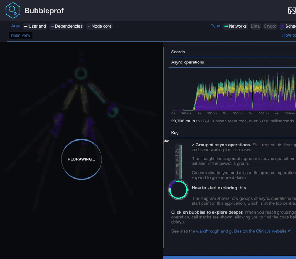The height and width of the screenshot is (259, 296).
Task: Toggle the Userland area filter
Action: click(35, 26)
